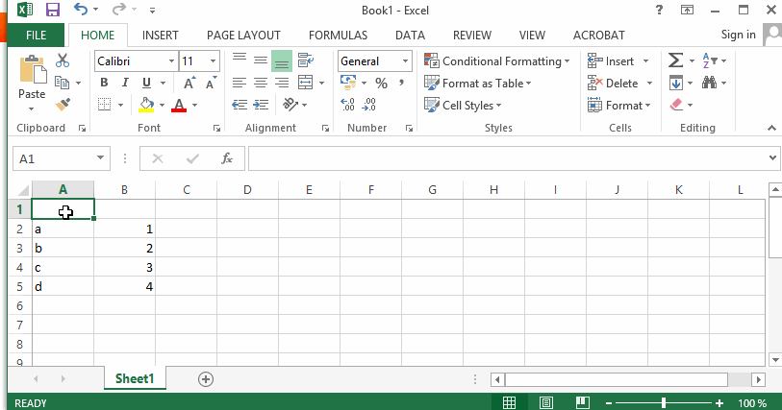Switch to the DATA tab
782x410 pixels.
point(410,36)
